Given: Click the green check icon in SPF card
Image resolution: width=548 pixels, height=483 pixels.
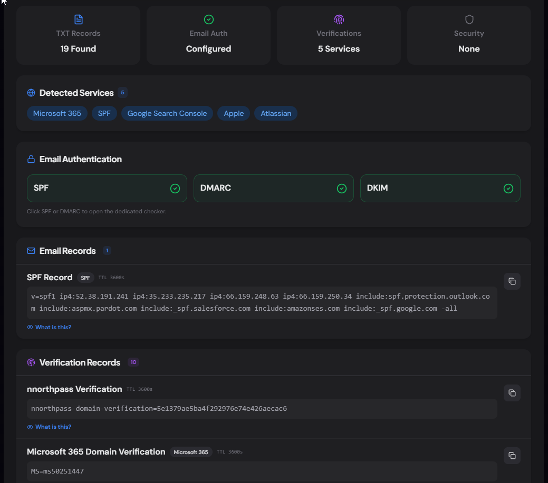Looking at the screenshot, I should point(175,189).
